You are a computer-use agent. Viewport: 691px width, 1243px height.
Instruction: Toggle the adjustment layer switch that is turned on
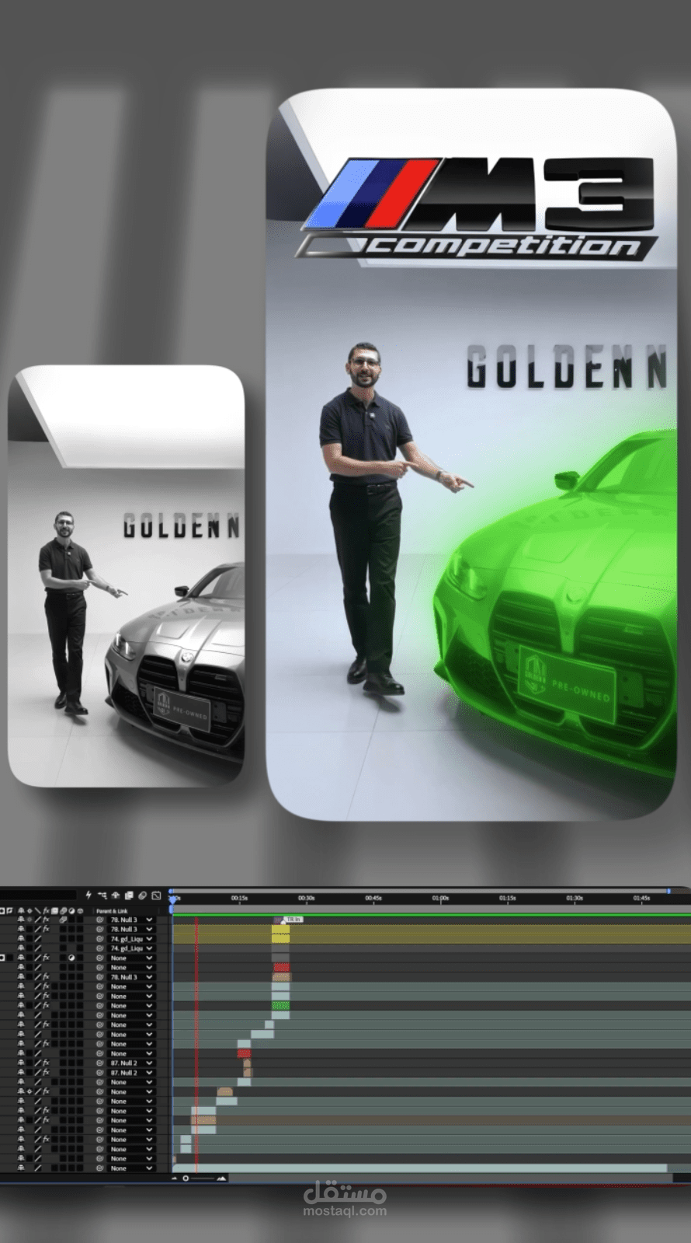pos(71,958)
